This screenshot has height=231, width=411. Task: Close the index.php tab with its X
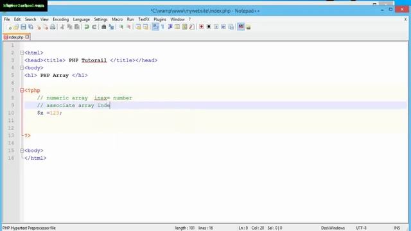click(27, 37)
